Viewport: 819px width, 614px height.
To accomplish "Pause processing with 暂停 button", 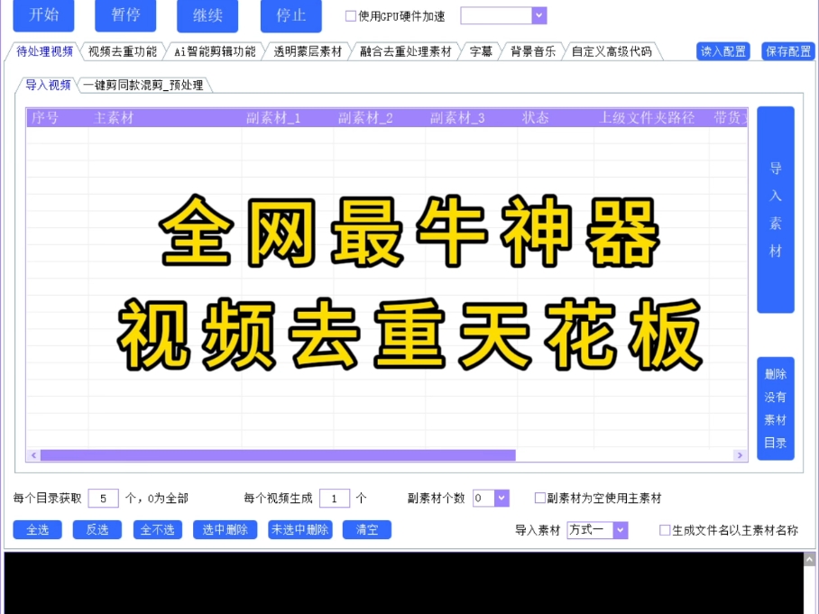I will 125,15.
